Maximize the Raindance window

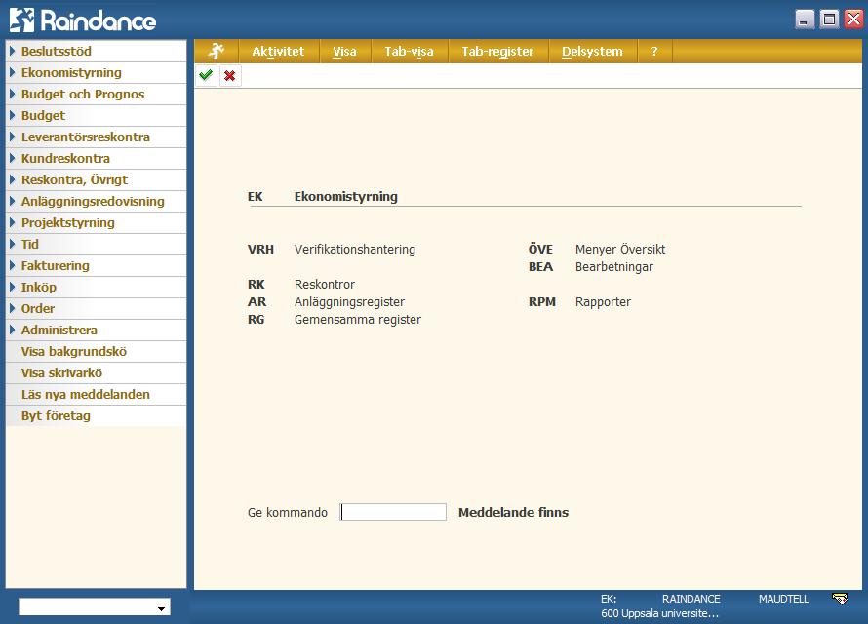829,19
